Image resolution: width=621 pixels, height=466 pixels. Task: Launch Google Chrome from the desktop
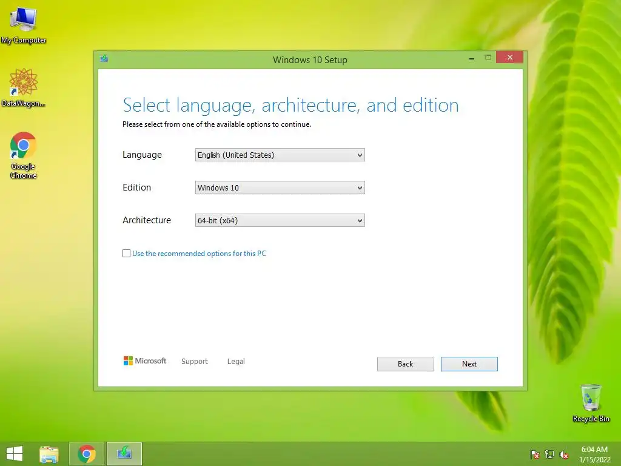[x=24, y=155]
